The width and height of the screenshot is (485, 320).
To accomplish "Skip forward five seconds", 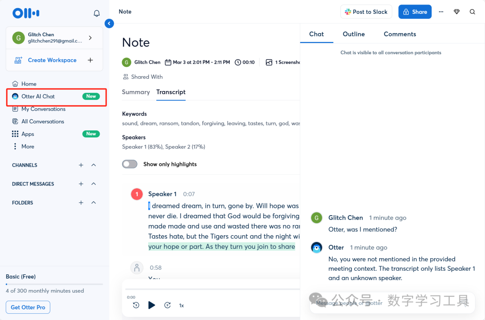I will pos(168,305).
